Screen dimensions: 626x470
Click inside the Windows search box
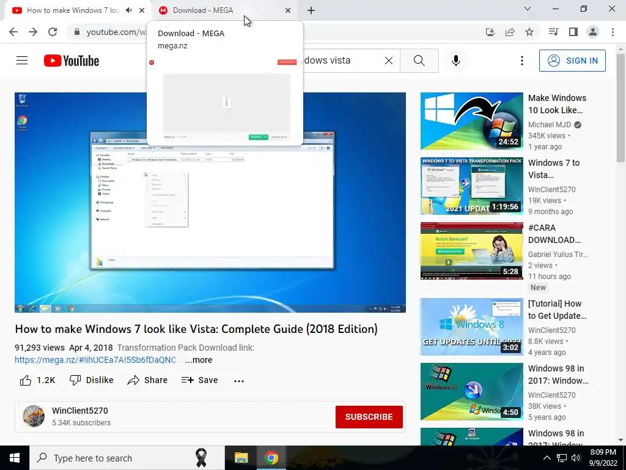pyautogui.click(x=127, y=458)
